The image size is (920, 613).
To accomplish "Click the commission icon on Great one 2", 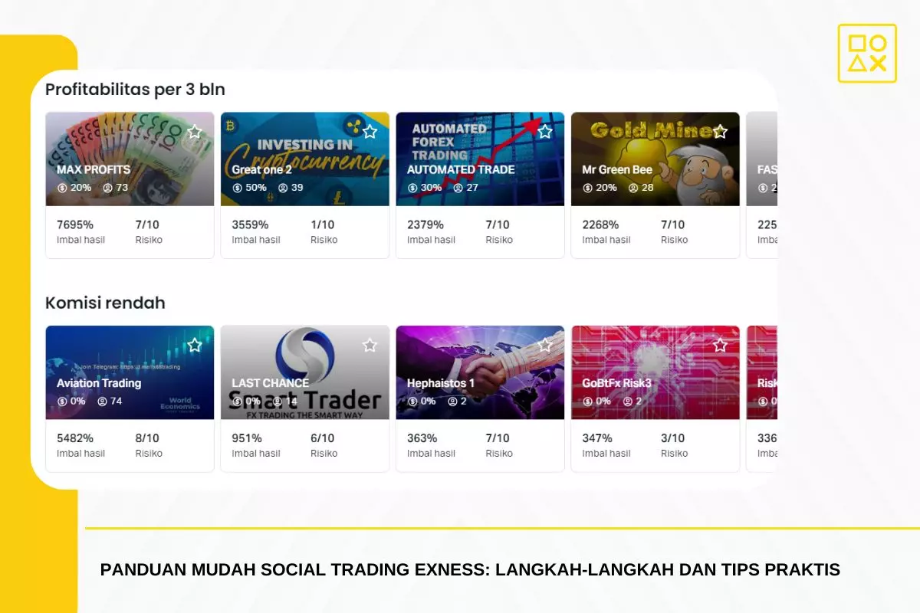I will pos(238,188).
